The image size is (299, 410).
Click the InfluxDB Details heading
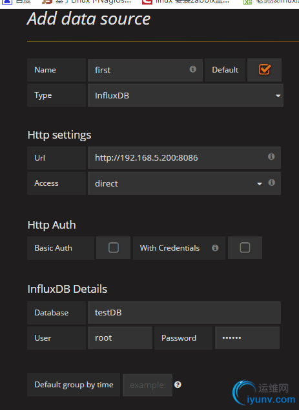pos(67,289)
